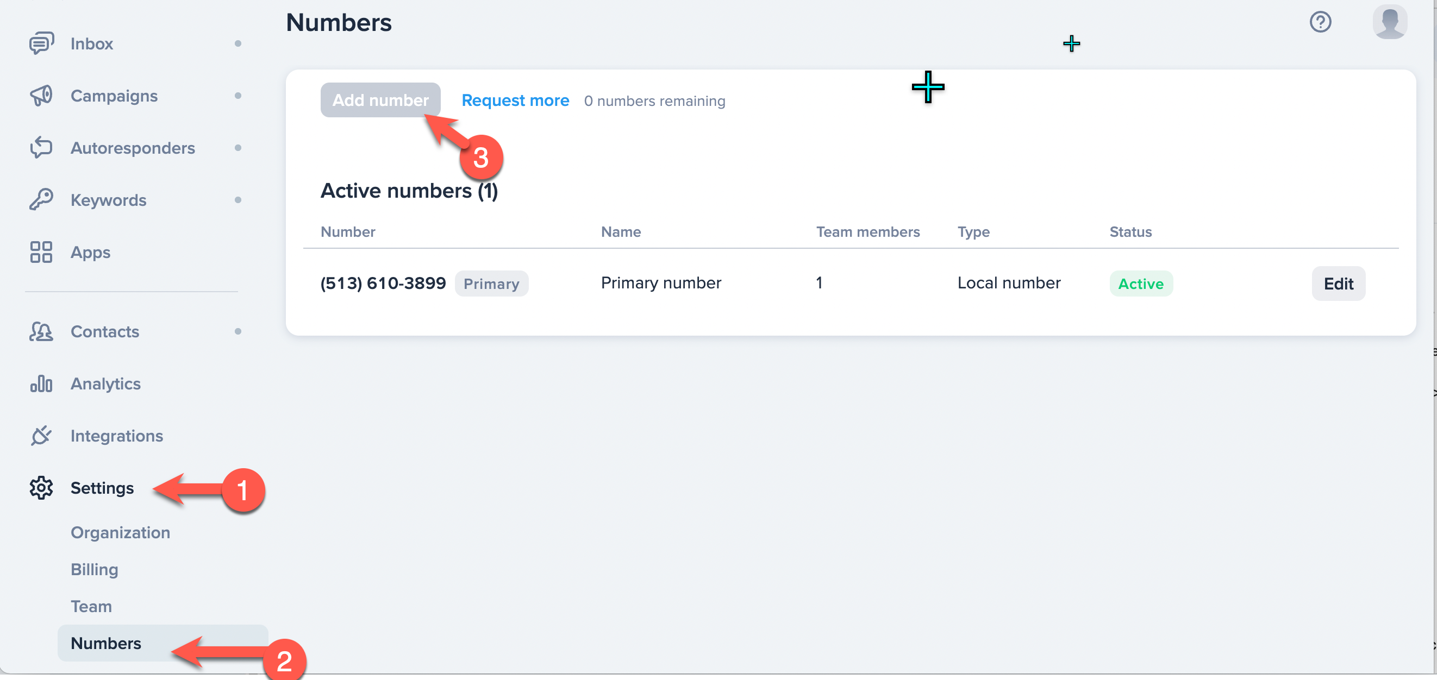Viewport: 1437px width, 680px height.
Task: Expand Inbox submenu dot indicator
Action: point(238,43)
